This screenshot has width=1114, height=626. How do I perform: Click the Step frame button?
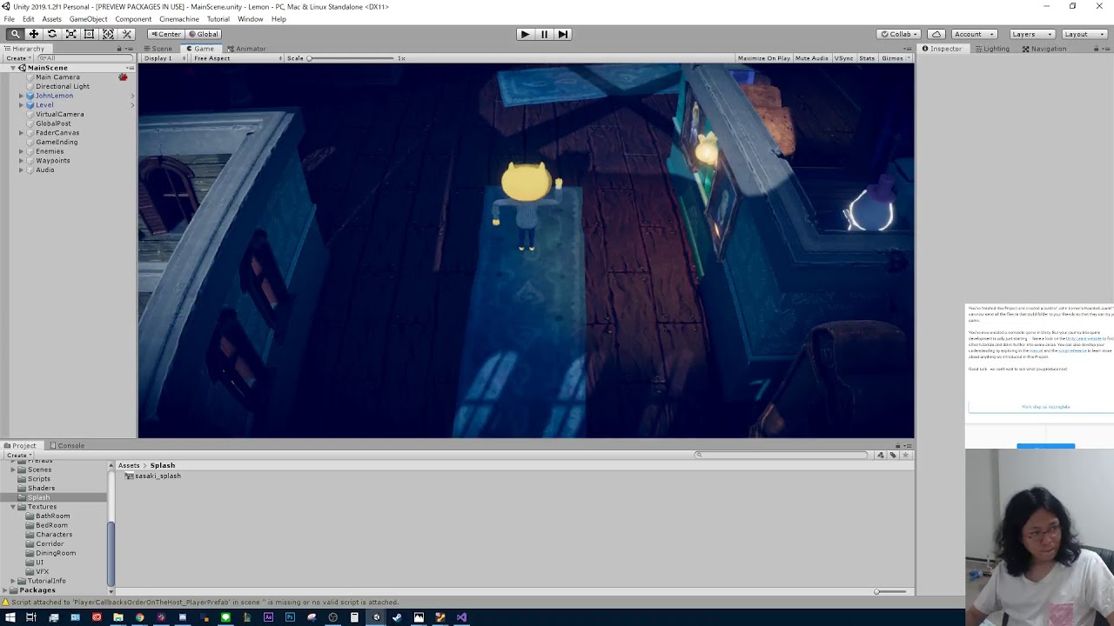[x=563, y=34]
